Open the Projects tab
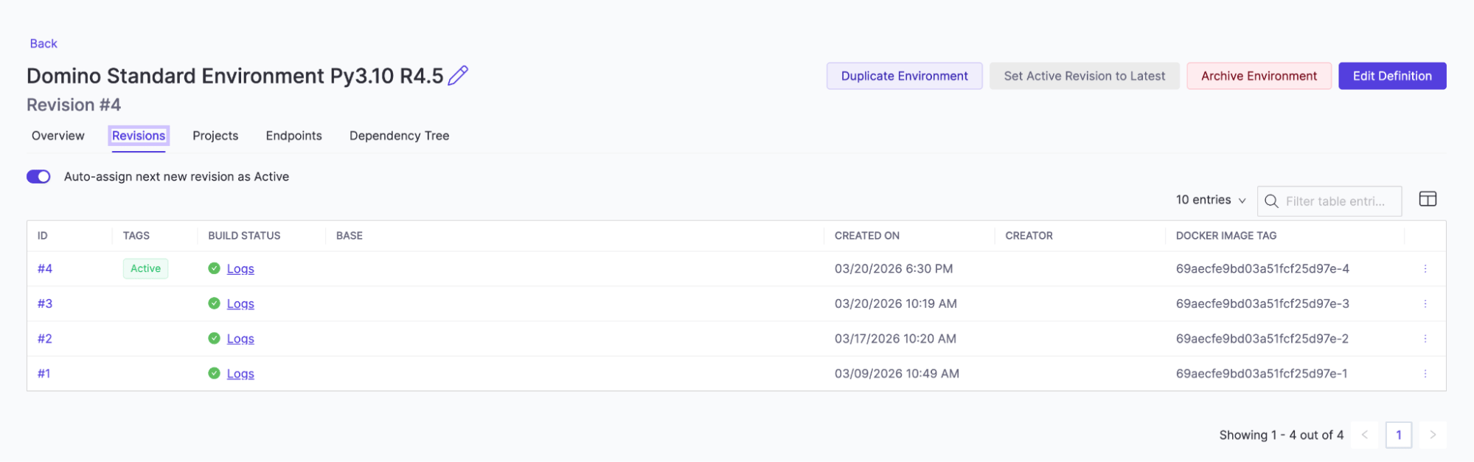The width and height of the screenshot is (1474, 462). [215, 136]
